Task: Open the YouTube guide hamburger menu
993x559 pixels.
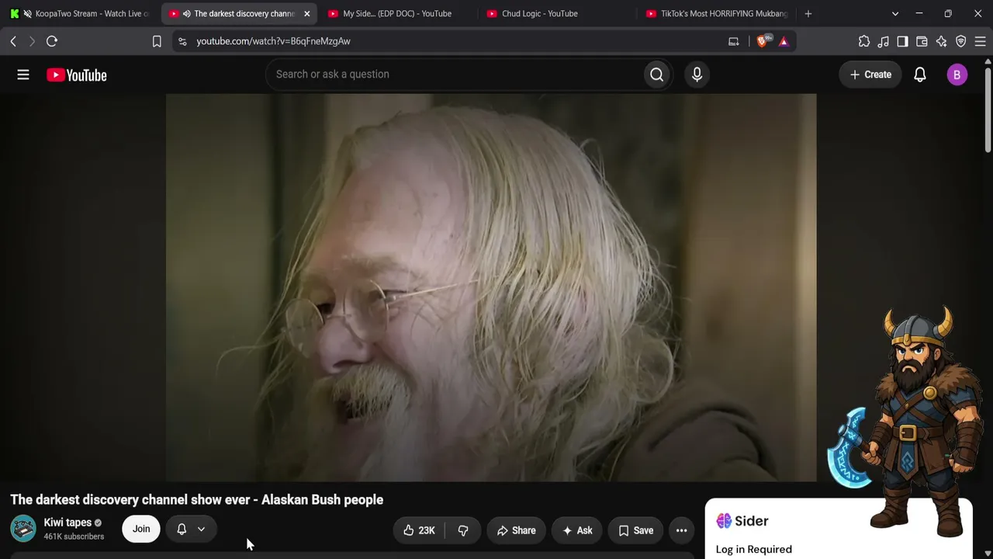Action: 23,75
